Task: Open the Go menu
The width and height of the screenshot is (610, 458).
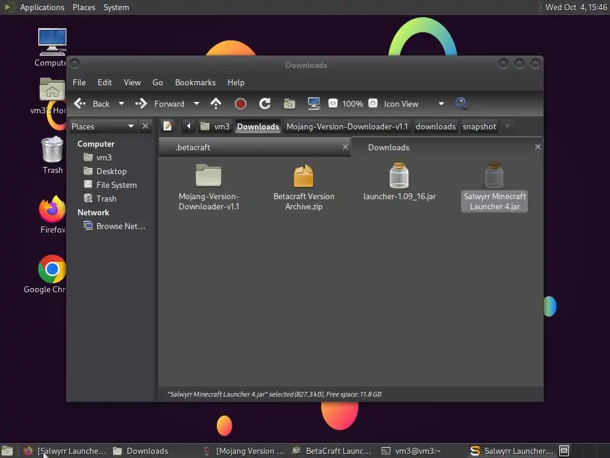Action: (157, 82)
